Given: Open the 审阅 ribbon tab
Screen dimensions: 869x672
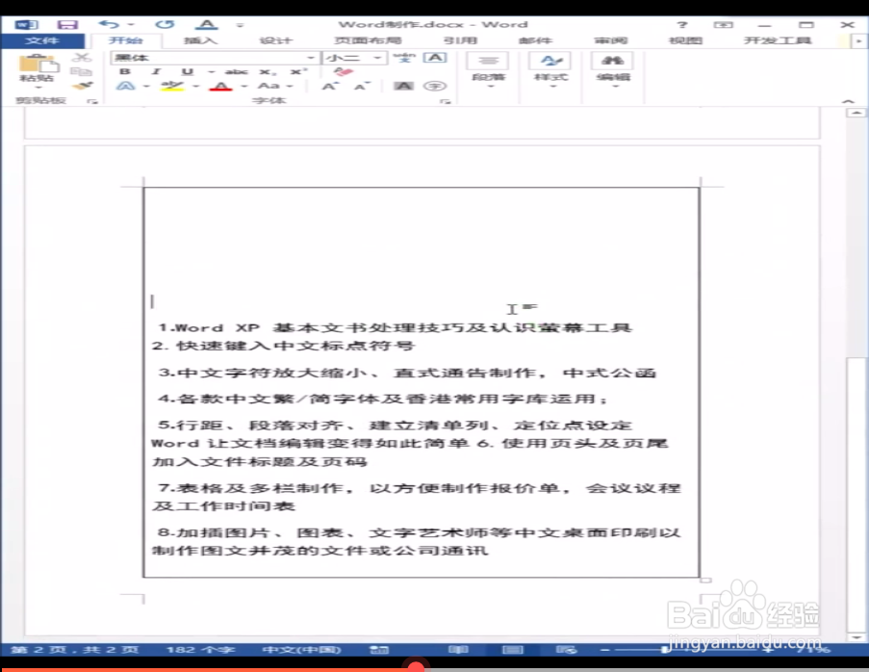Looking at the screenshot, I should 611,40.
